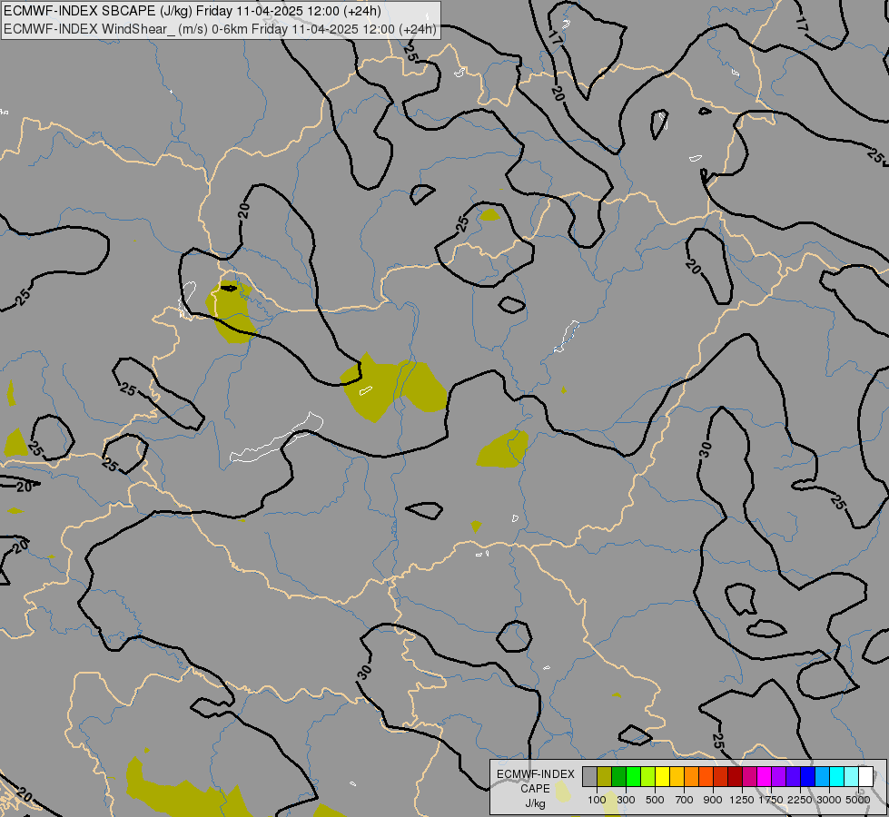The width and height of the screenshot is (889, 817).
Task: Click the '5000' legend value
Action: point(858,800)
